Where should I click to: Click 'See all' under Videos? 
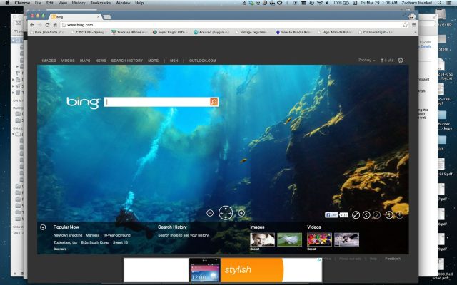311,249
